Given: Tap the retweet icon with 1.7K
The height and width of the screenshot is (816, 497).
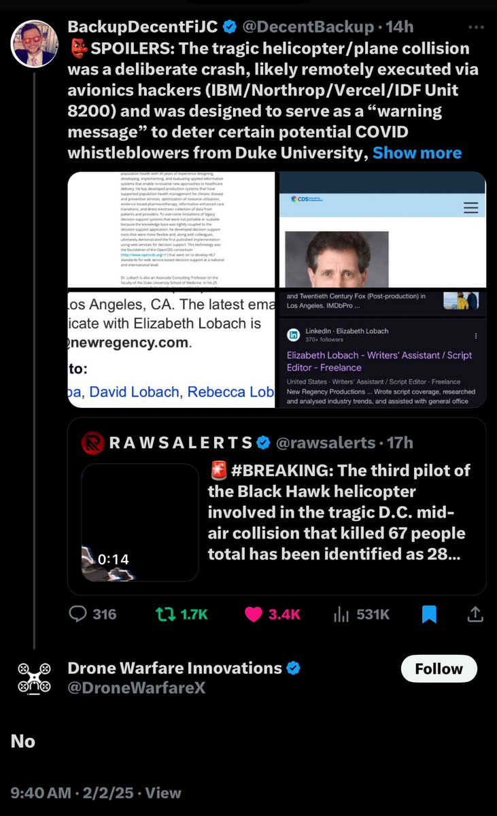Looking at the screenshot, I should pyautogui.click(x=165, y=614).
